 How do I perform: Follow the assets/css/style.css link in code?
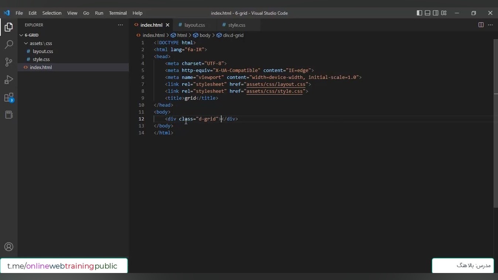274,91
